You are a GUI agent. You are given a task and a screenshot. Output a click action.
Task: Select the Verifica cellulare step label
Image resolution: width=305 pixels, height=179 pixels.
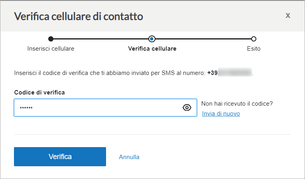152,49
